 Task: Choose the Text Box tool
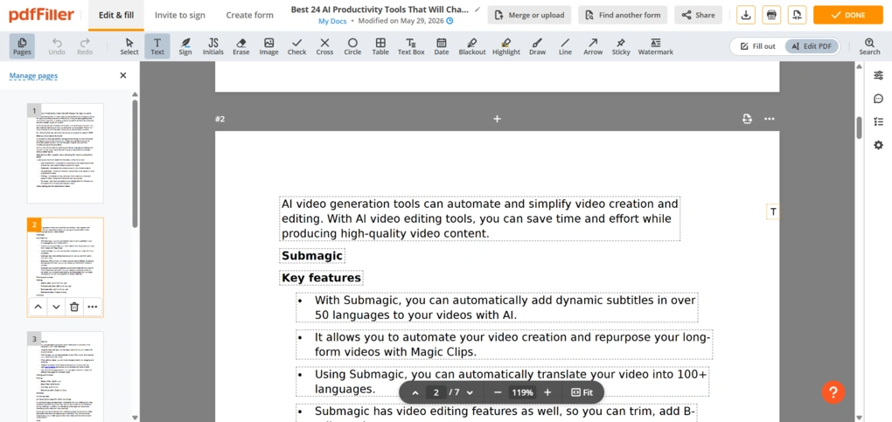coord(411,46)
